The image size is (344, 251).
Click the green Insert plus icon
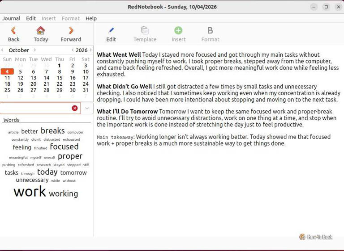coord(178,30)
